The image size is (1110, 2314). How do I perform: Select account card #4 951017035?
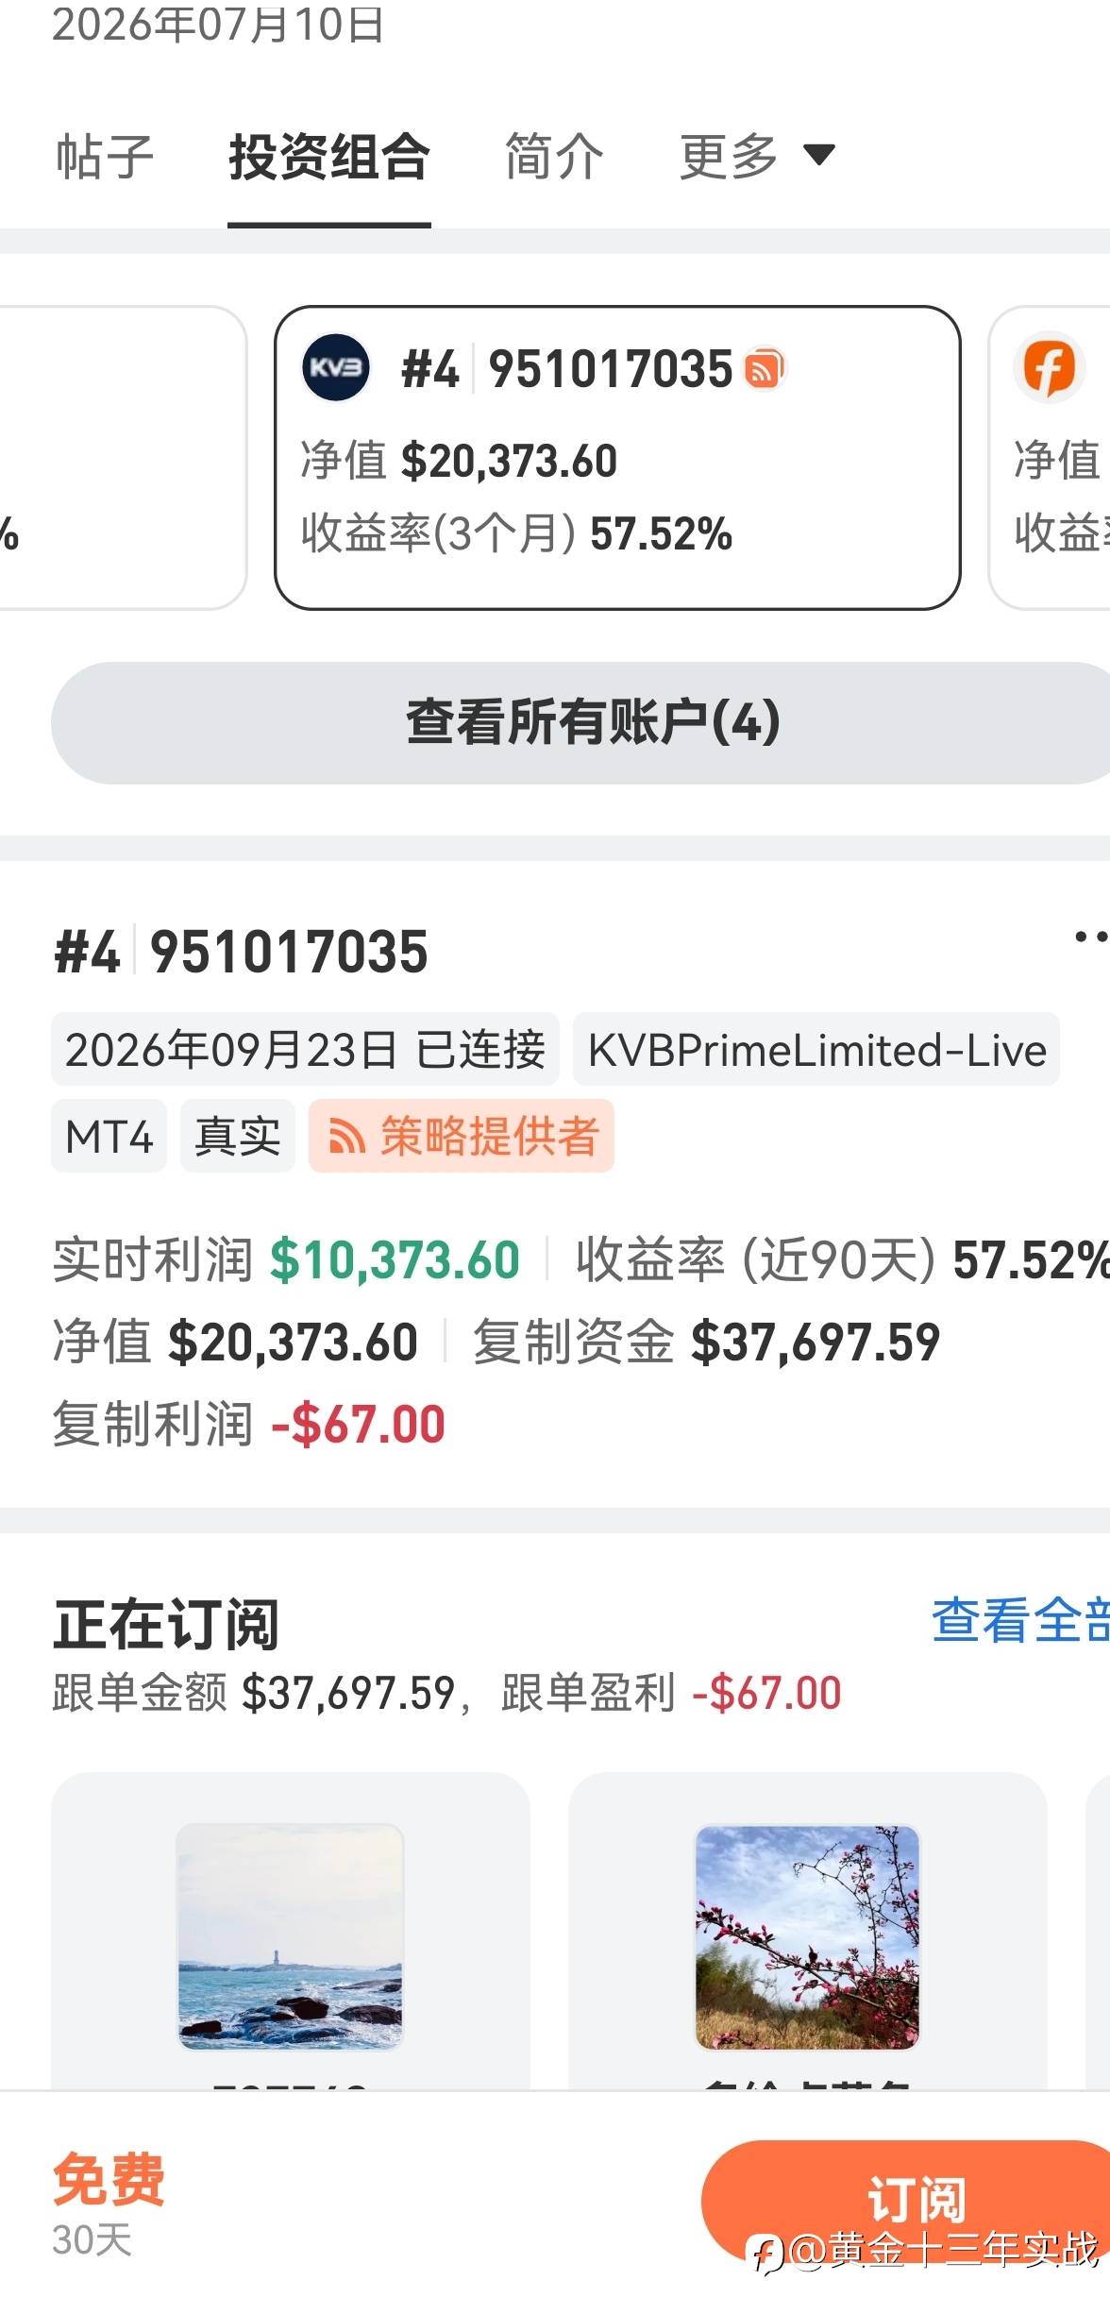point(617,457)
